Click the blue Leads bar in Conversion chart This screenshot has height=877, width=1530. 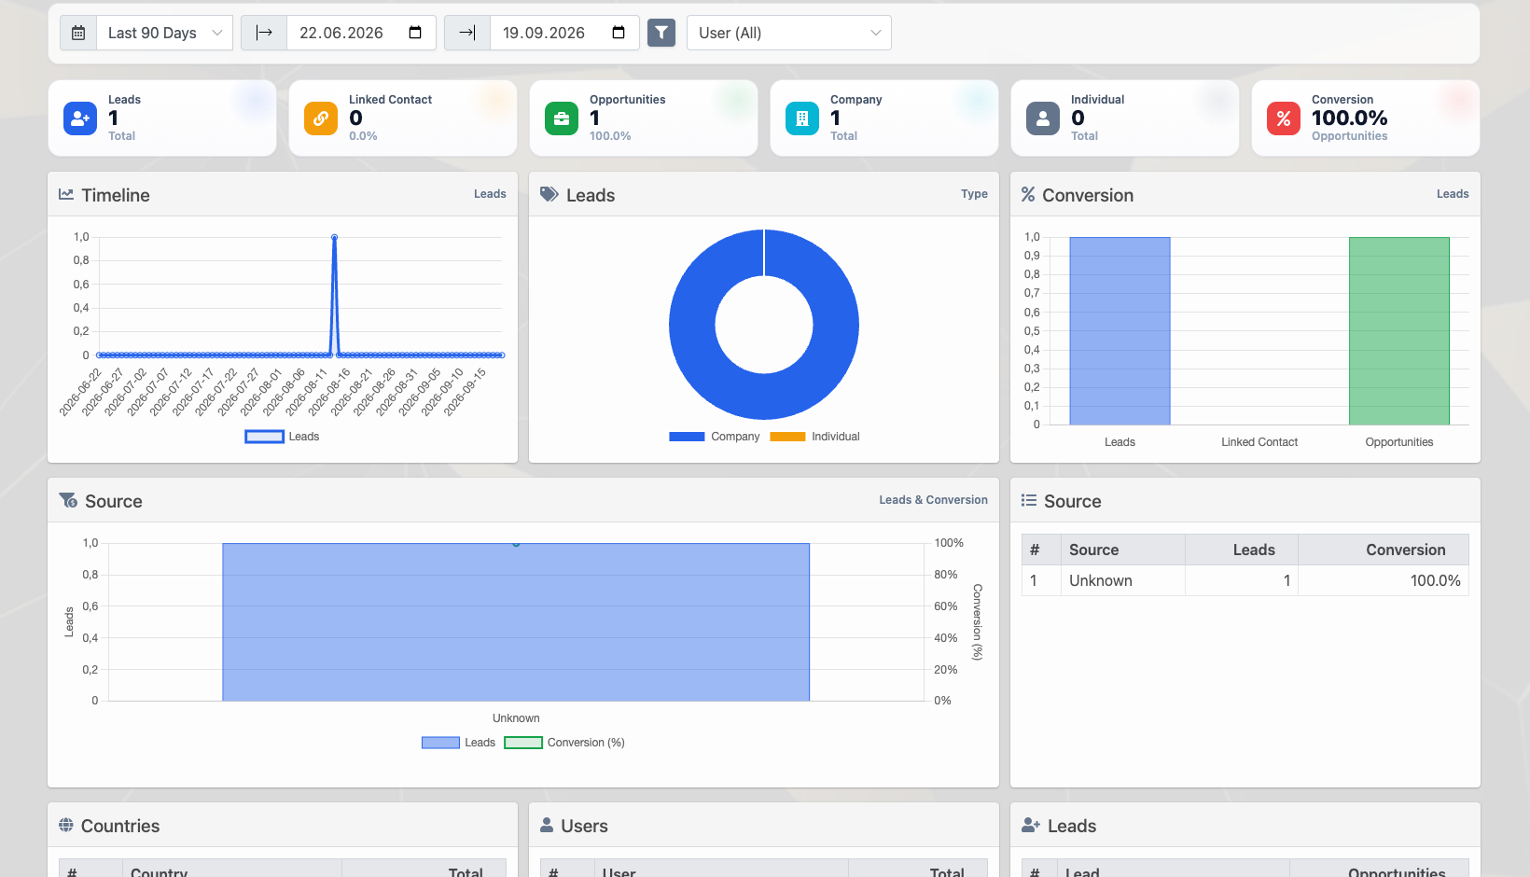(x=1120, y=331)
